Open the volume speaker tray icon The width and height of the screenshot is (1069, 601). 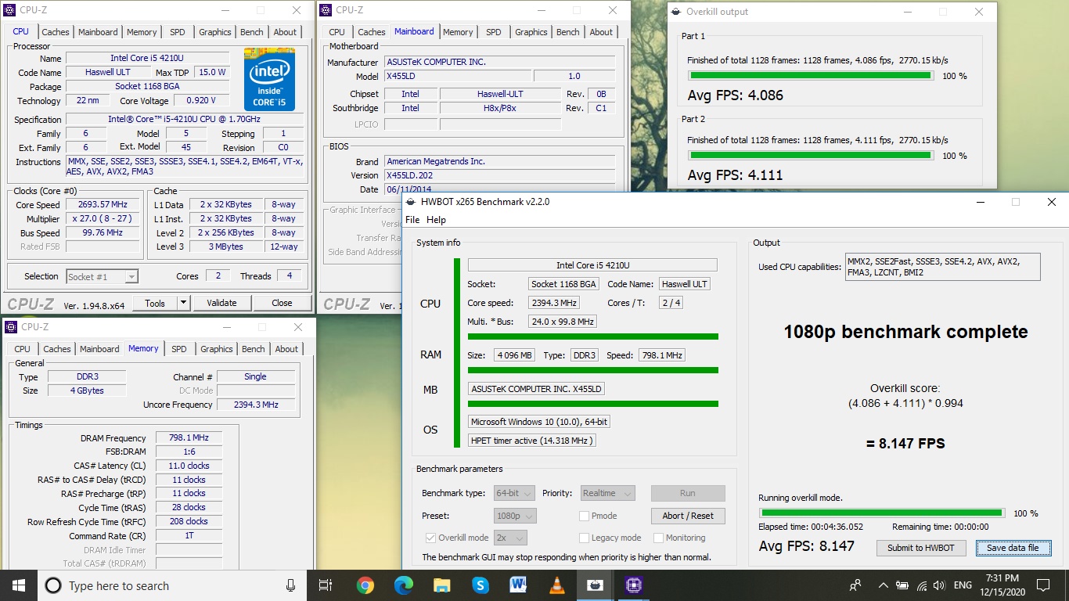940,585
